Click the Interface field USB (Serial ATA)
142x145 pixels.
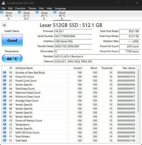73,41
